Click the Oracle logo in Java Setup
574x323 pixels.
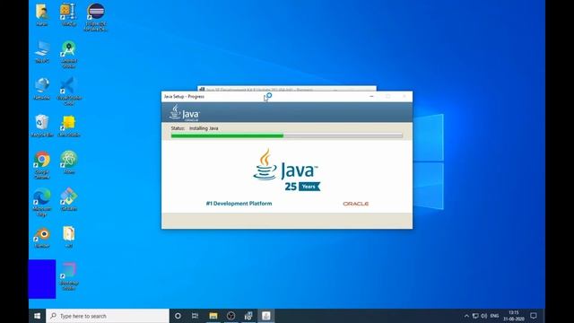[355, 204]
